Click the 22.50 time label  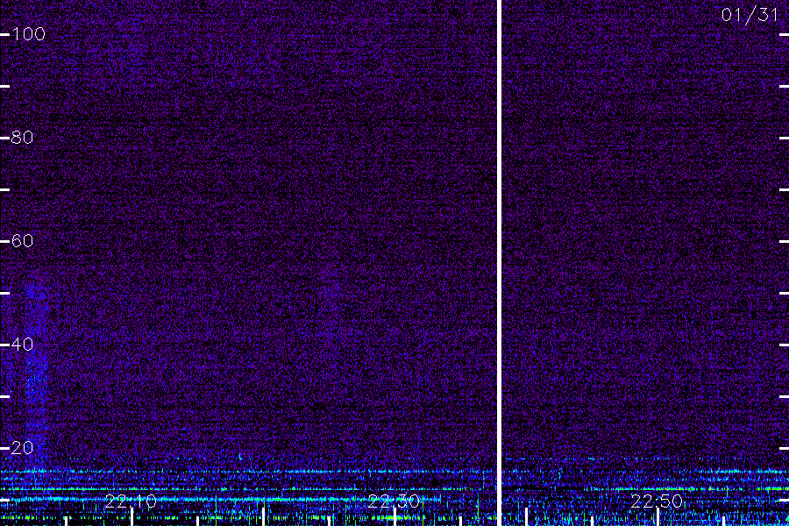[x=657, y=501]
